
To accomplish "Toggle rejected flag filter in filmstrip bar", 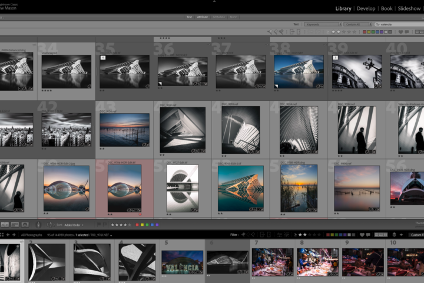I will point(253,235).
